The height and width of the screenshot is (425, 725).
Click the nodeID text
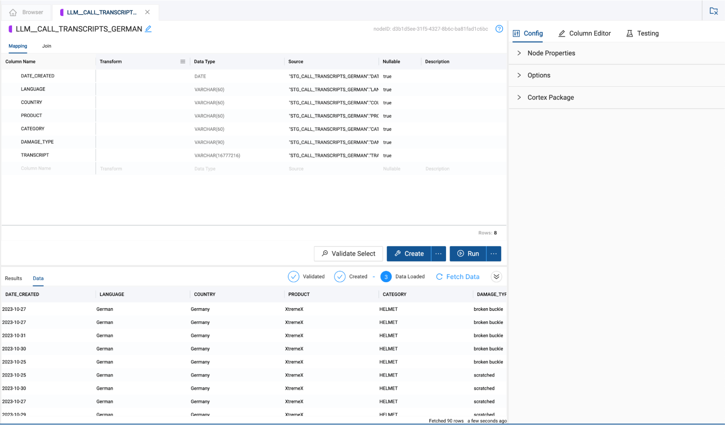tap(431, 29)
